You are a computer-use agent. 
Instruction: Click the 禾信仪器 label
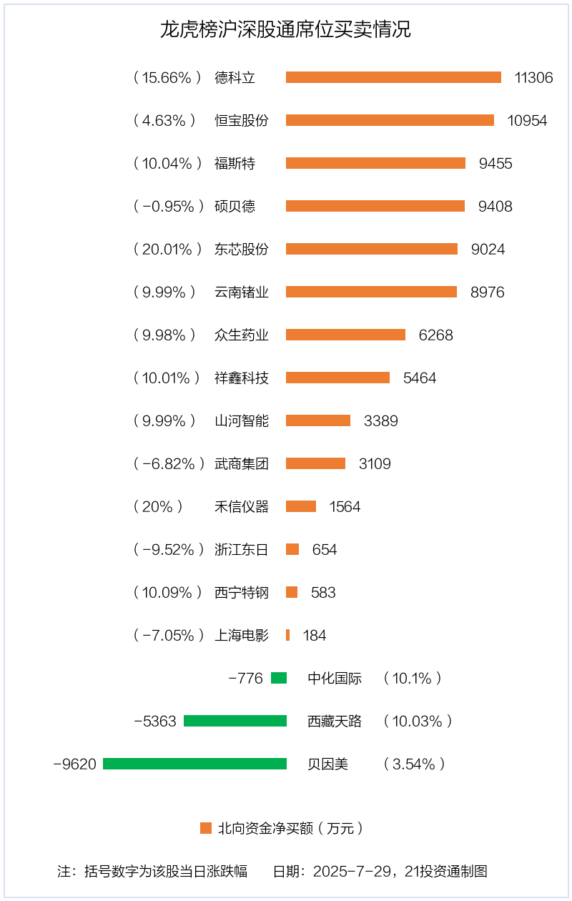242,507
